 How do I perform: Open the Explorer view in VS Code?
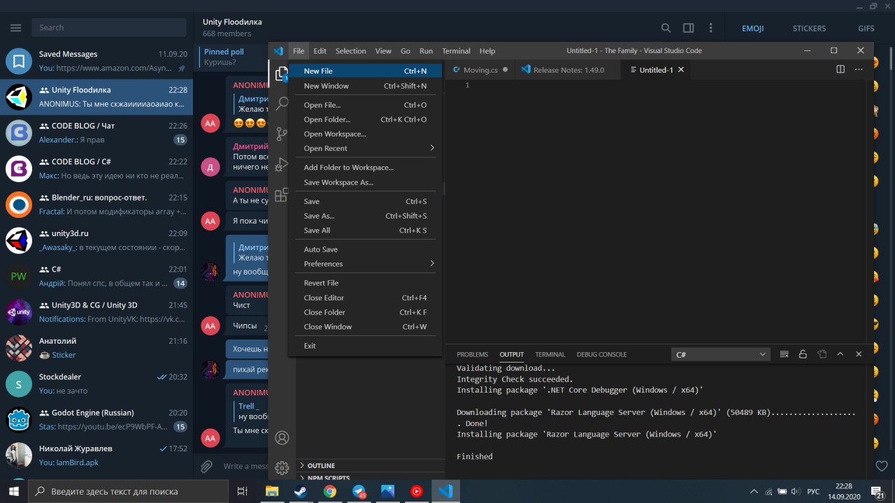click(282, 73)
